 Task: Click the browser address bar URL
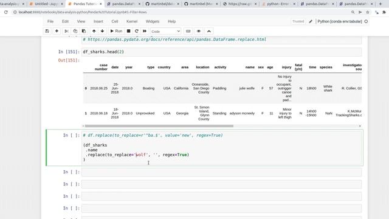tap(83, 12)
